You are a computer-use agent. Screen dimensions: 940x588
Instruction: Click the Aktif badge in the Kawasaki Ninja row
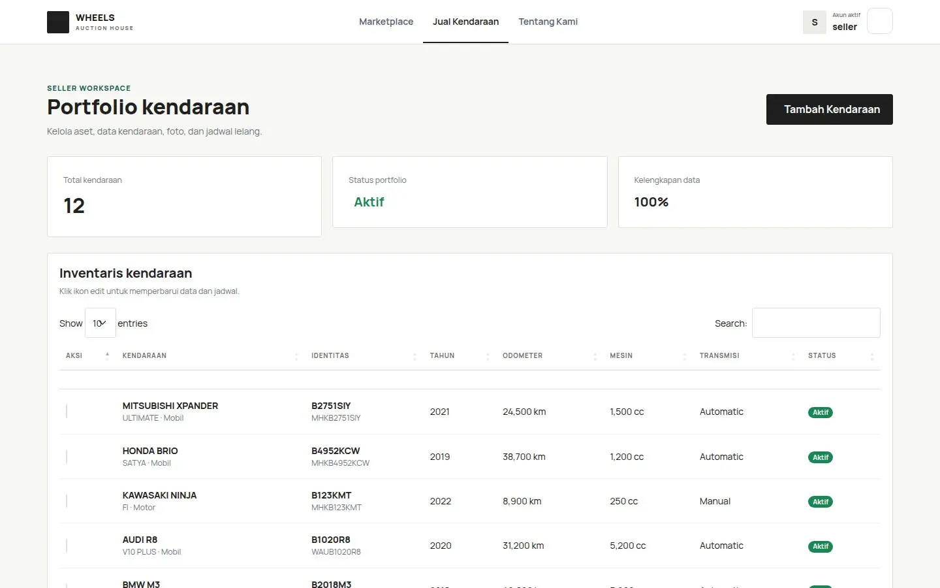coord(821,502)
